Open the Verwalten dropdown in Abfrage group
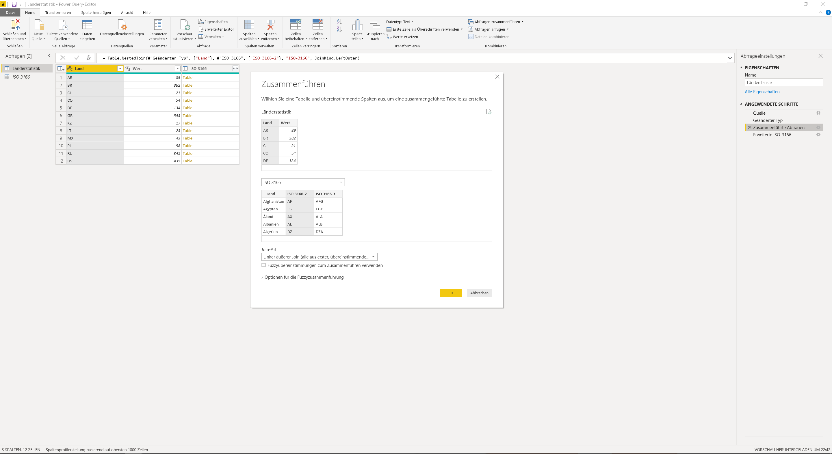 point(211,36)
